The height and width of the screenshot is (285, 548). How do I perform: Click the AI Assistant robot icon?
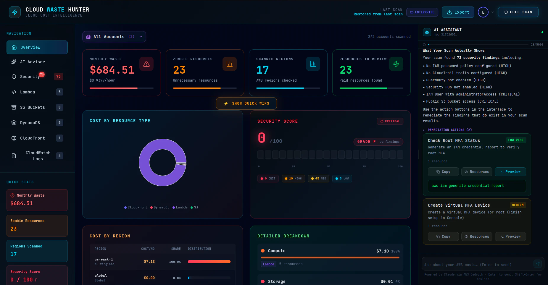427,32
